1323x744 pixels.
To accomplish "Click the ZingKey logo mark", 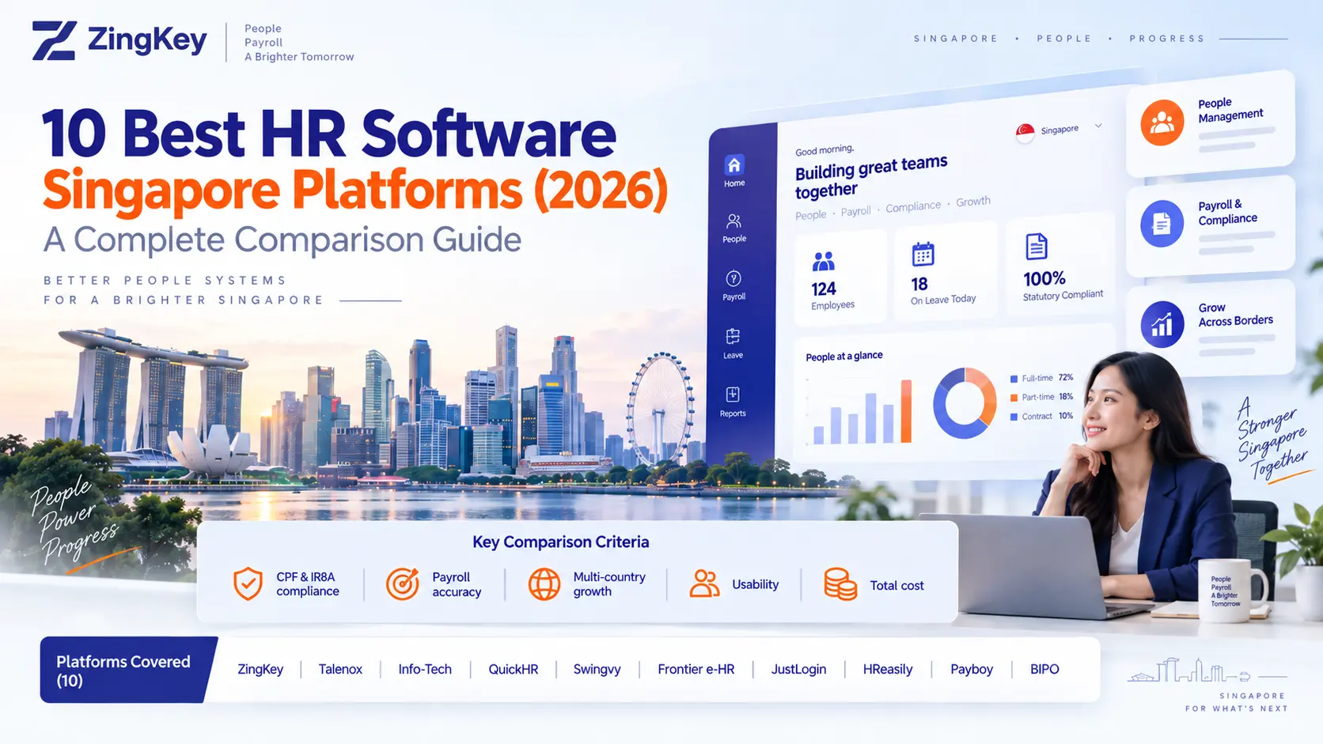I will tap(54, 40).
